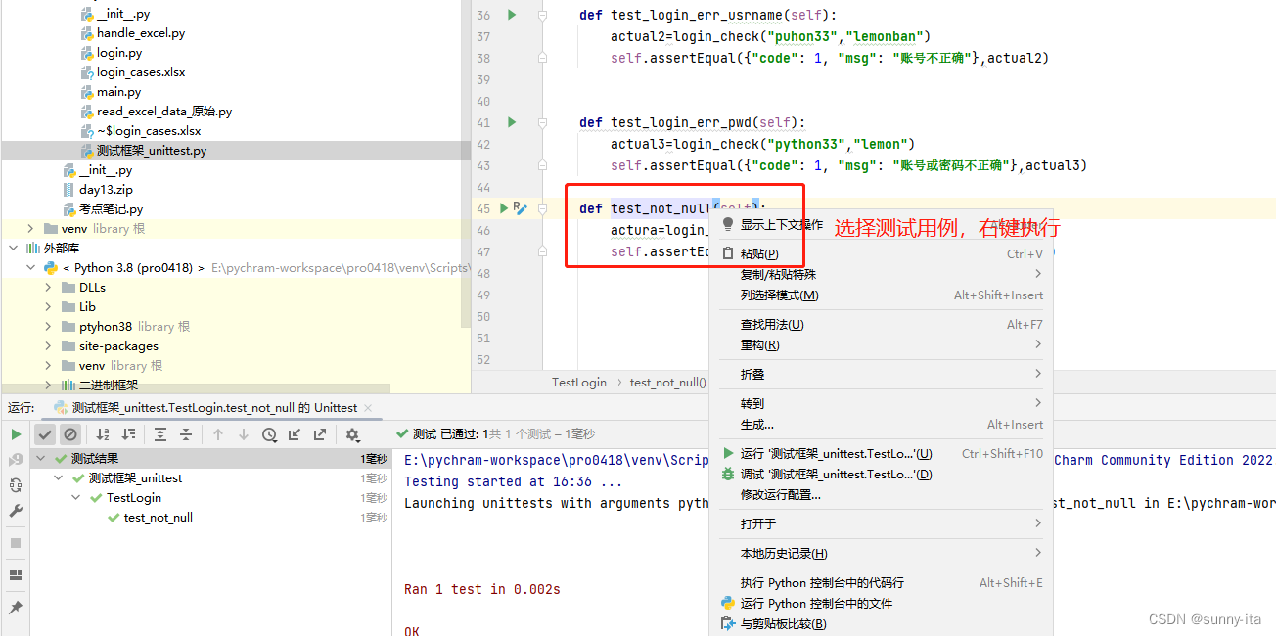This screenshot has height=636, width=1276.
Task: Click the collapse all tests icon
Action: tap(185, 433)
